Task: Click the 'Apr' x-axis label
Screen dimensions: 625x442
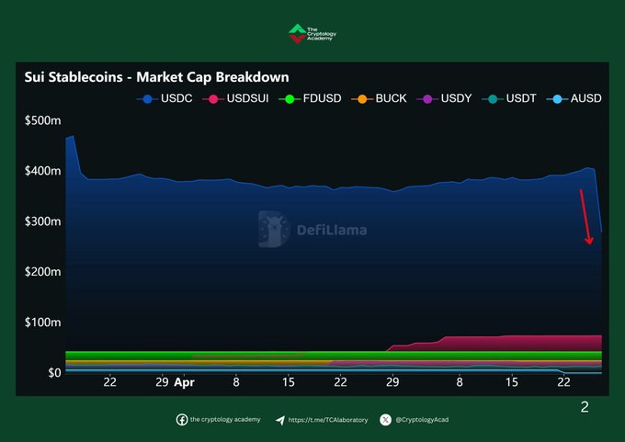Action: point(184,382)
